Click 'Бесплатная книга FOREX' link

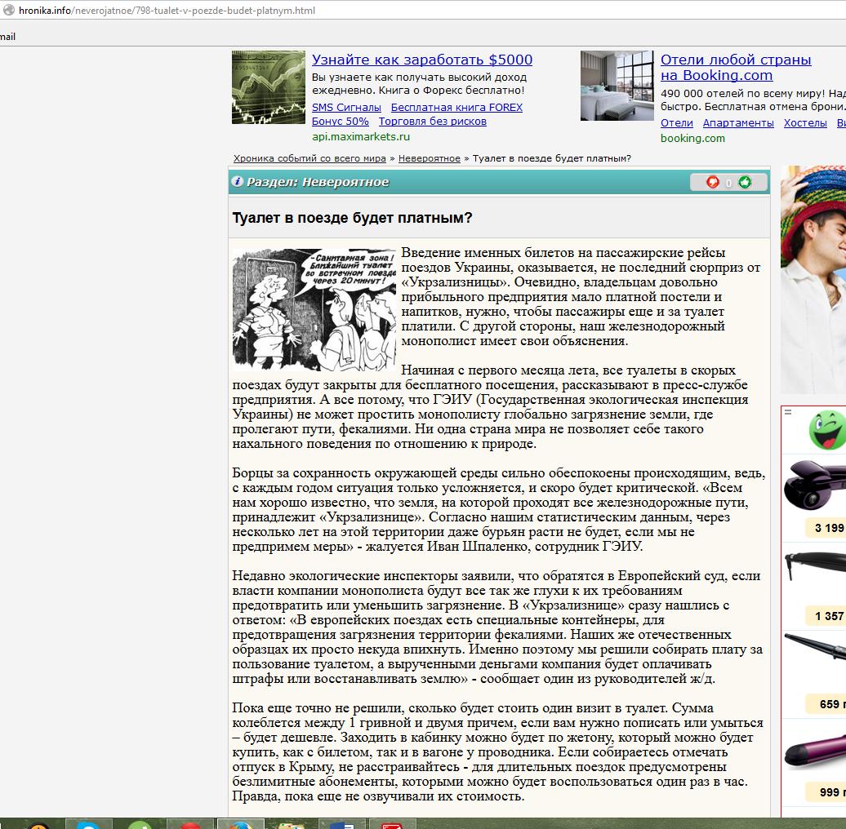point(456,107)
